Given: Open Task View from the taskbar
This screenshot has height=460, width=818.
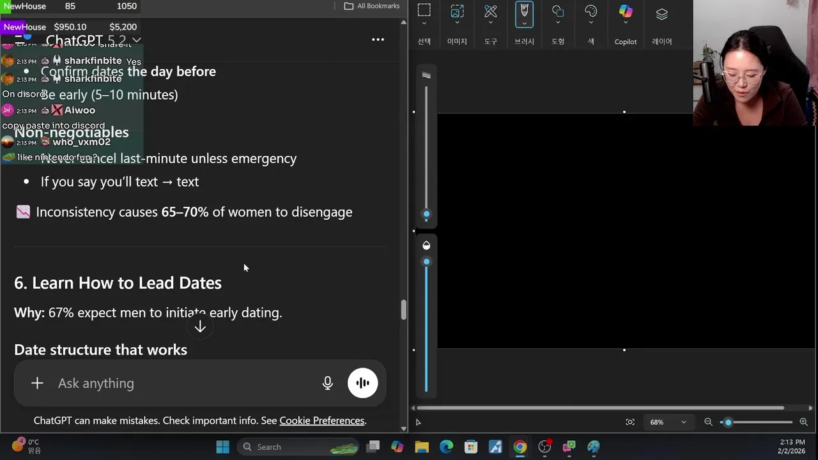Looking at the screenshot, I should point(373,447).
